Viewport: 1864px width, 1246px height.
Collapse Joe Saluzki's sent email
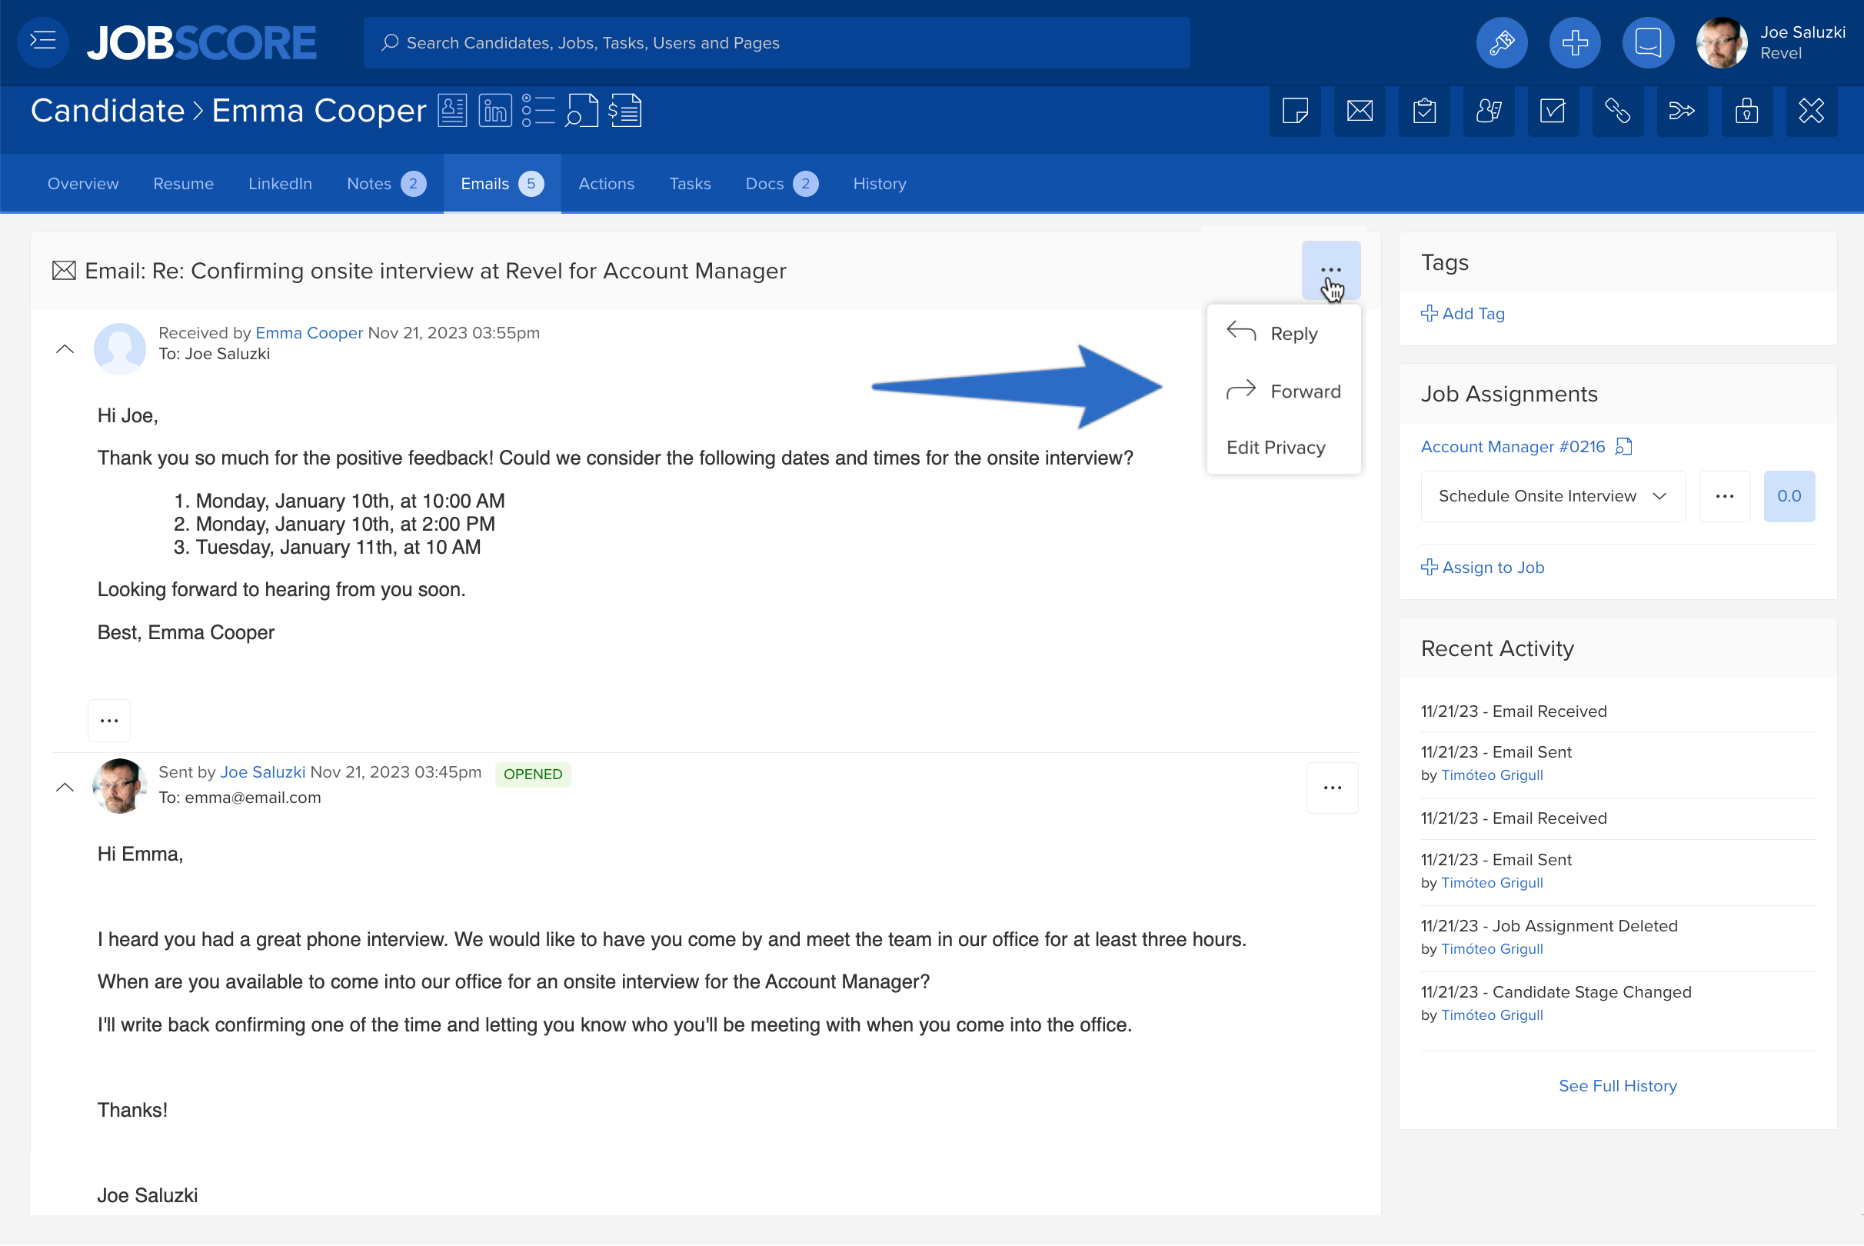tap(65, 788)
